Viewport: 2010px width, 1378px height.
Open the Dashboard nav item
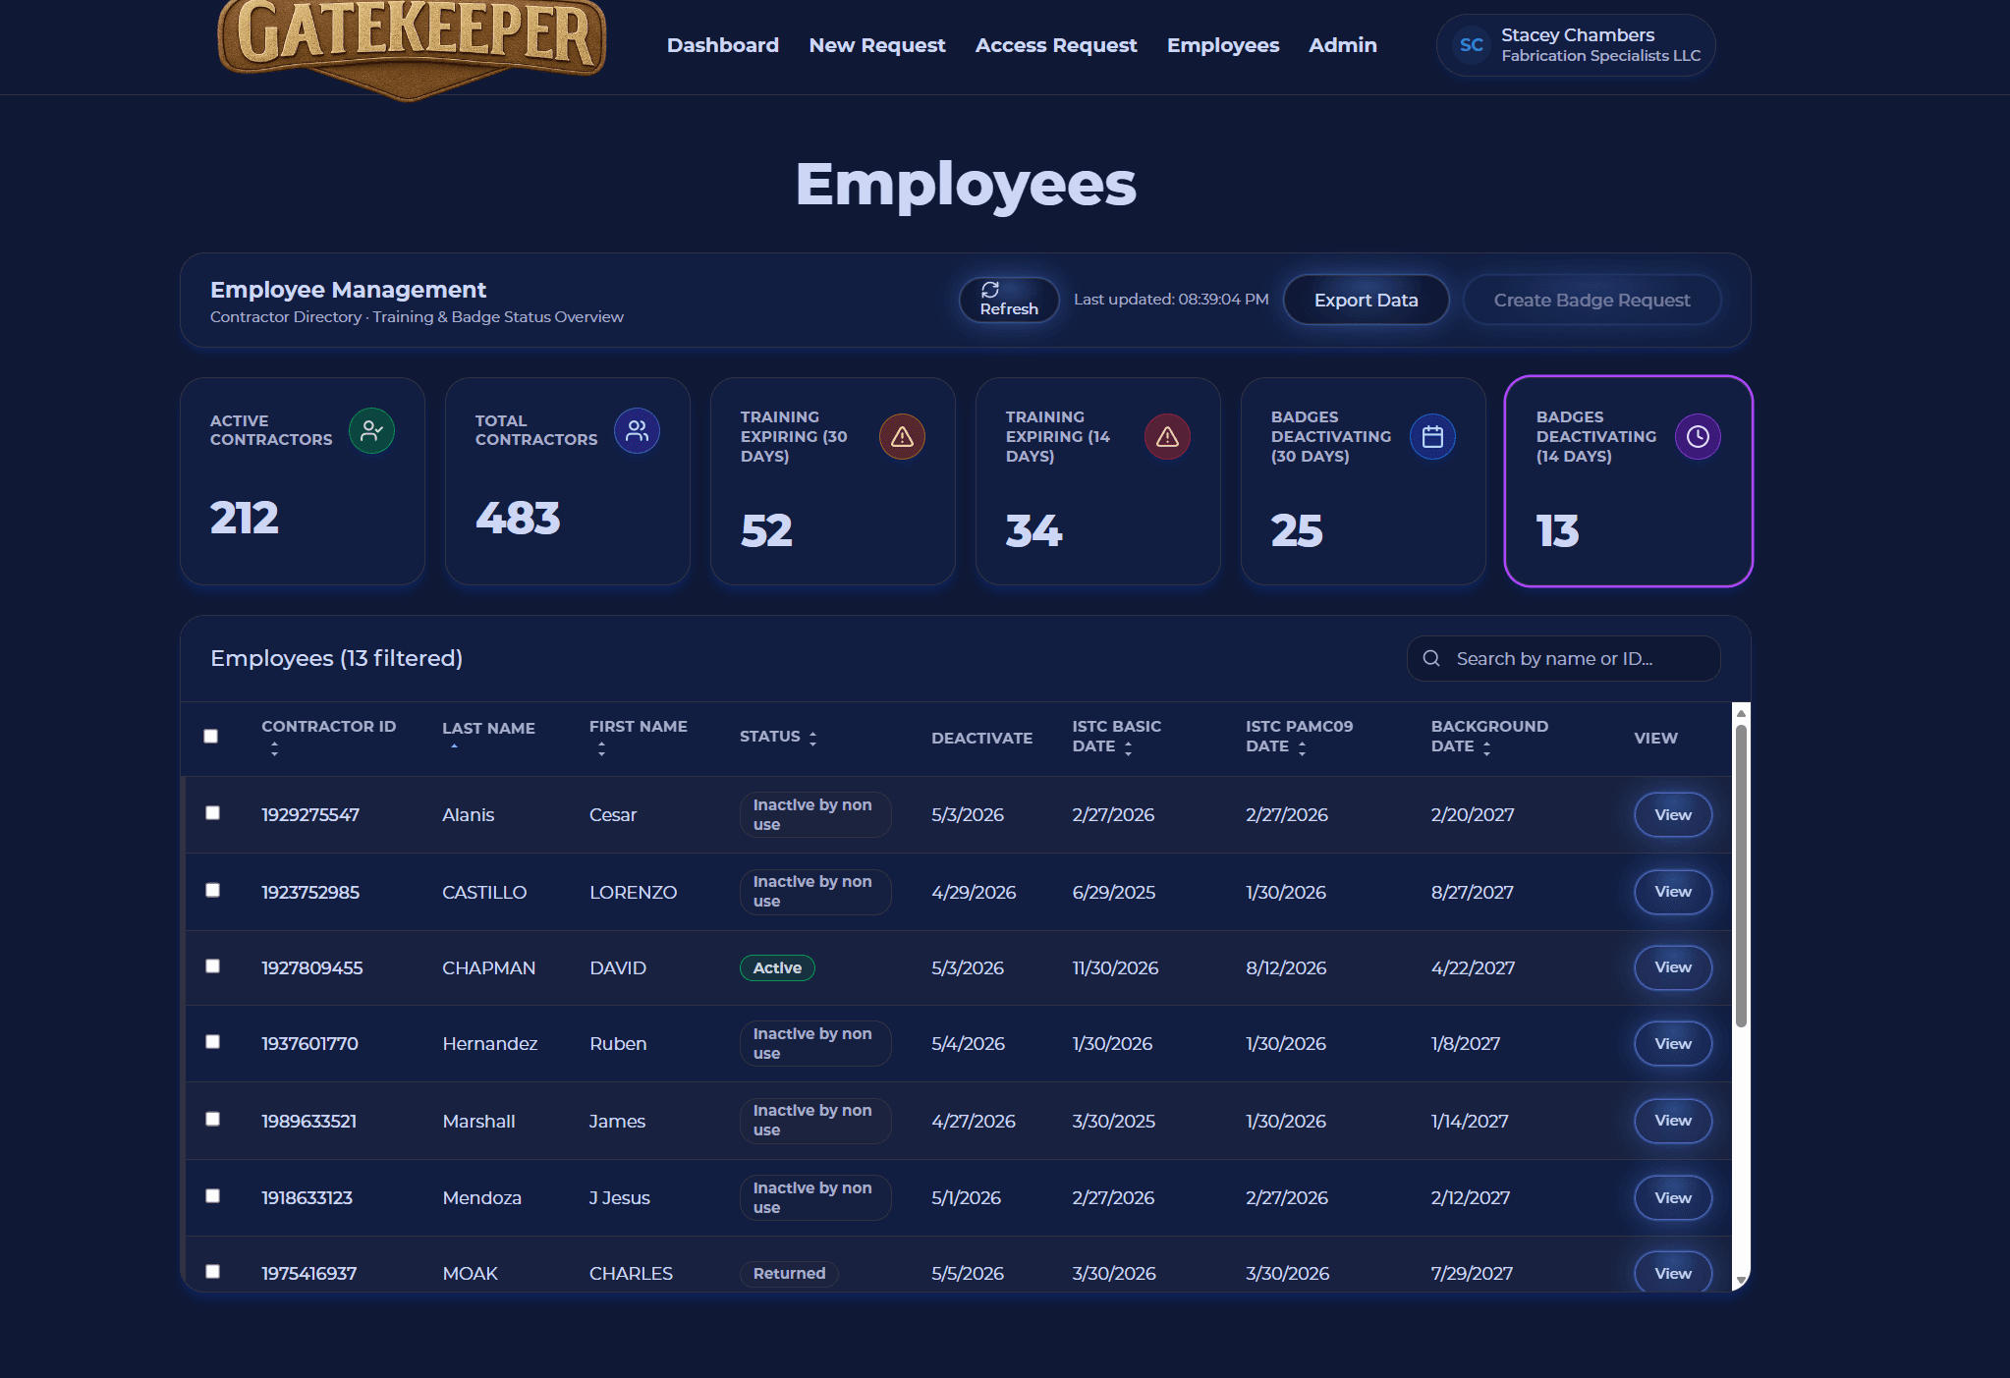pyautogui.click(x=723, y=45)
